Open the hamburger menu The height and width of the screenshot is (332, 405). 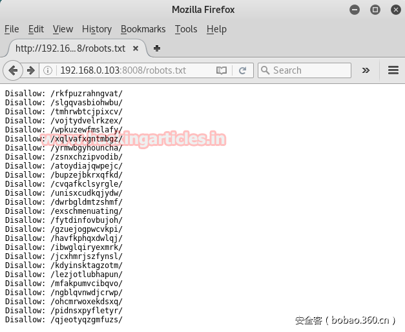393,70
